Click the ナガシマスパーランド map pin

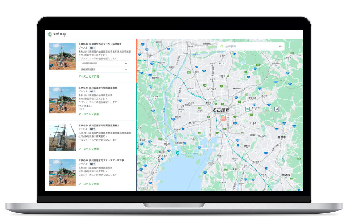[x=177, y=153]
